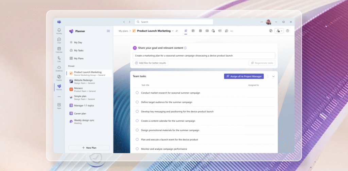This screenshot has height=171, width=348.
Task: Open Copilot in the left rail
Action: click(59, 77)
